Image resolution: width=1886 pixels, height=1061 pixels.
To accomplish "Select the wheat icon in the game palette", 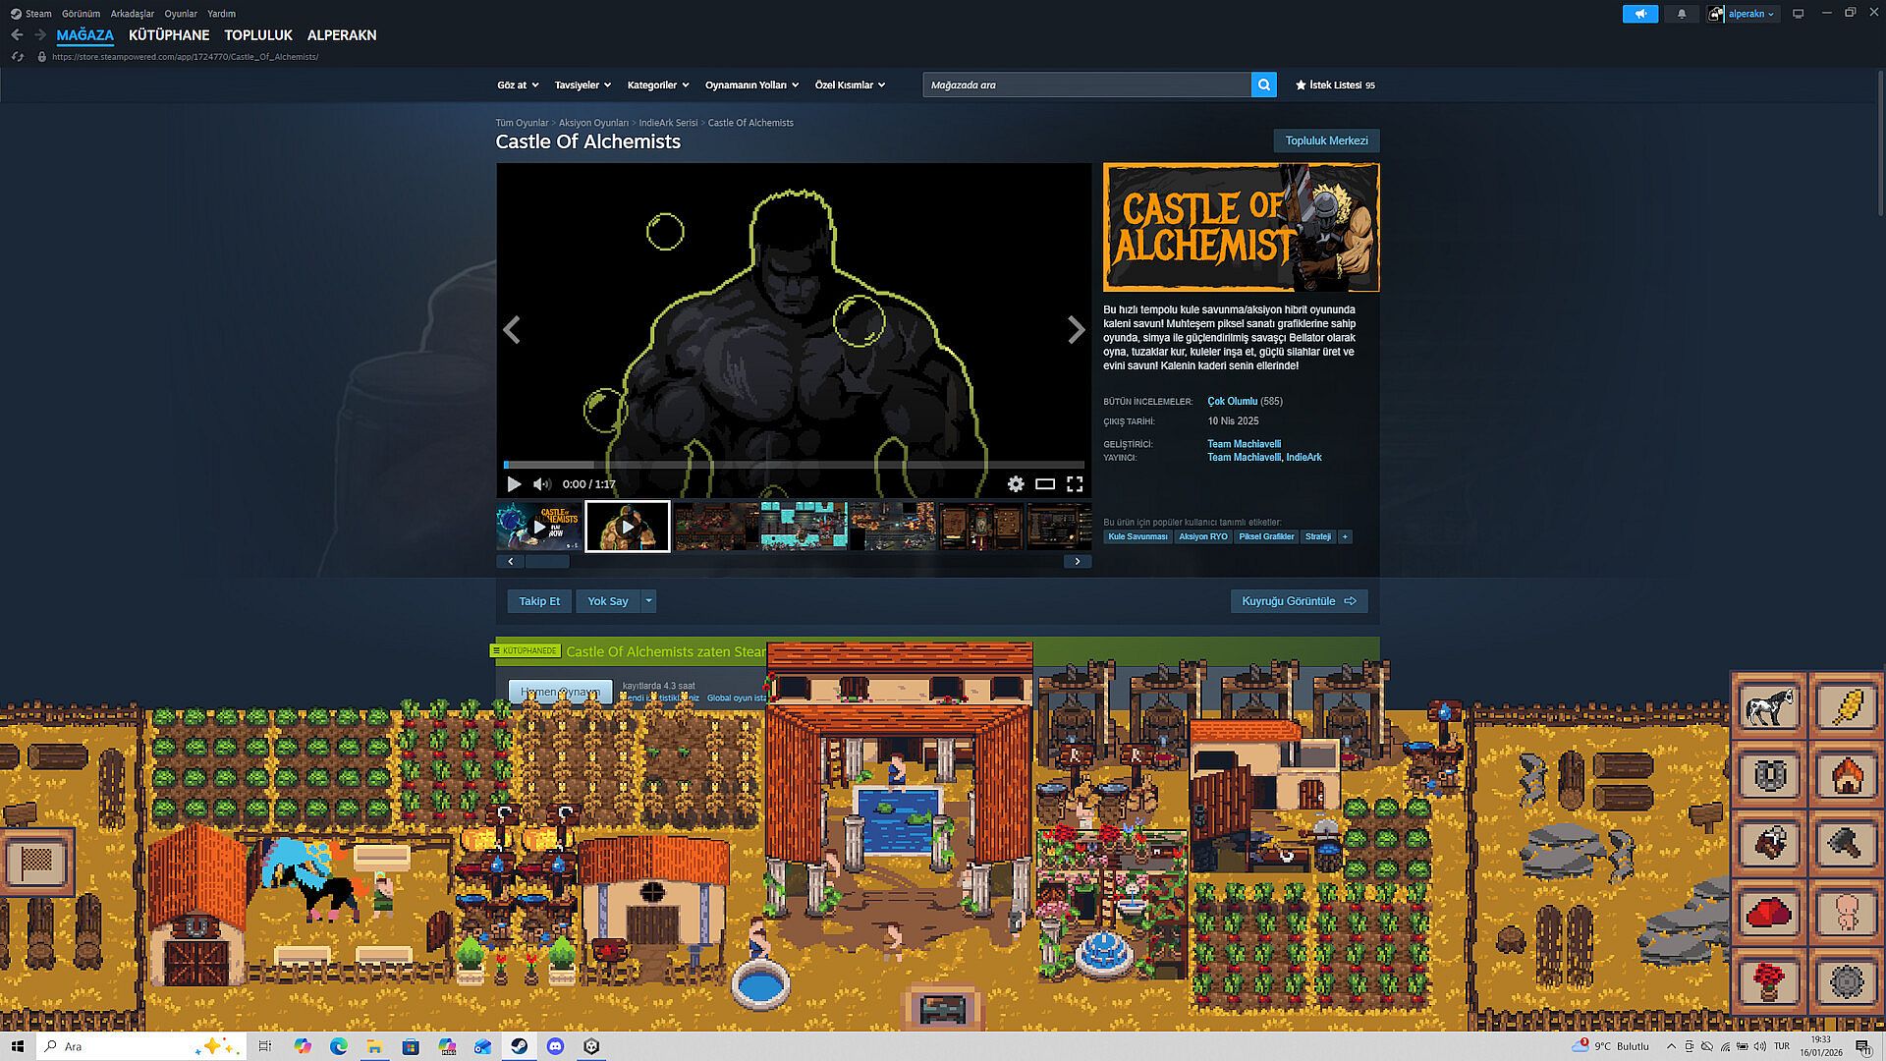I will [x=1847, y=705].
